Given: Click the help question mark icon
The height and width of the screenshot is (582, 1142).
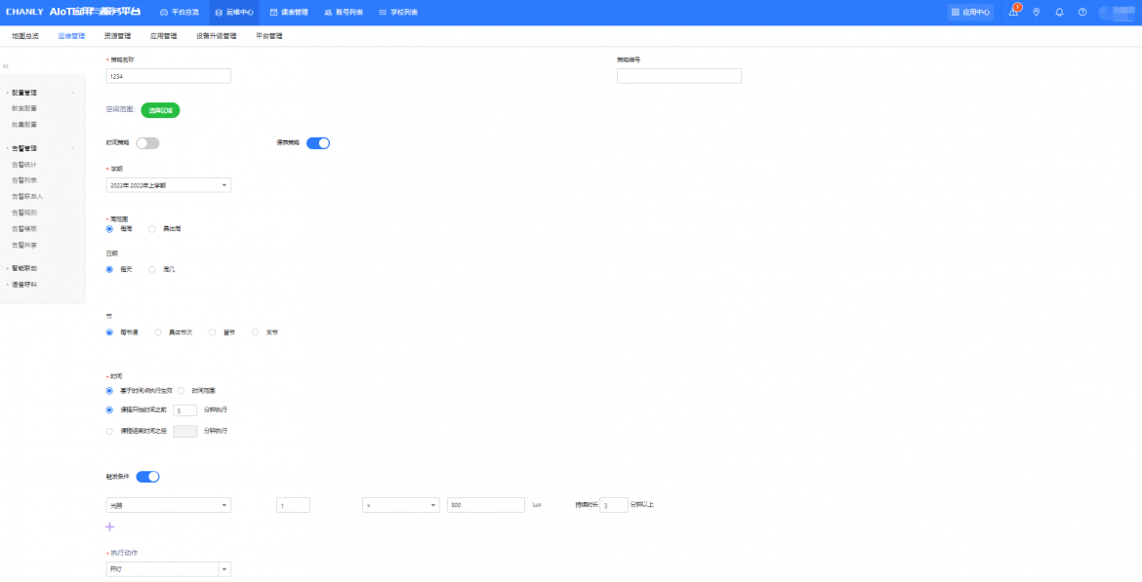Looking at the screenshot, I should [x=1082, y=13].
